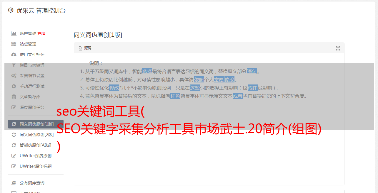Click the 文章暂存库 database icon
378x193 pixels.
coord(14,97)
